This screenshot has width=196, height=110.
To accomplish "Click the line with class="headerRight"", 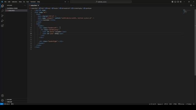I will click(x=51, y=41).
